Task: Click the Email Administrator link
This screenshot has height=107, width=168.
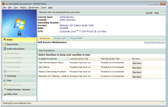Action: pyautogui.click(x=155, y=42)
